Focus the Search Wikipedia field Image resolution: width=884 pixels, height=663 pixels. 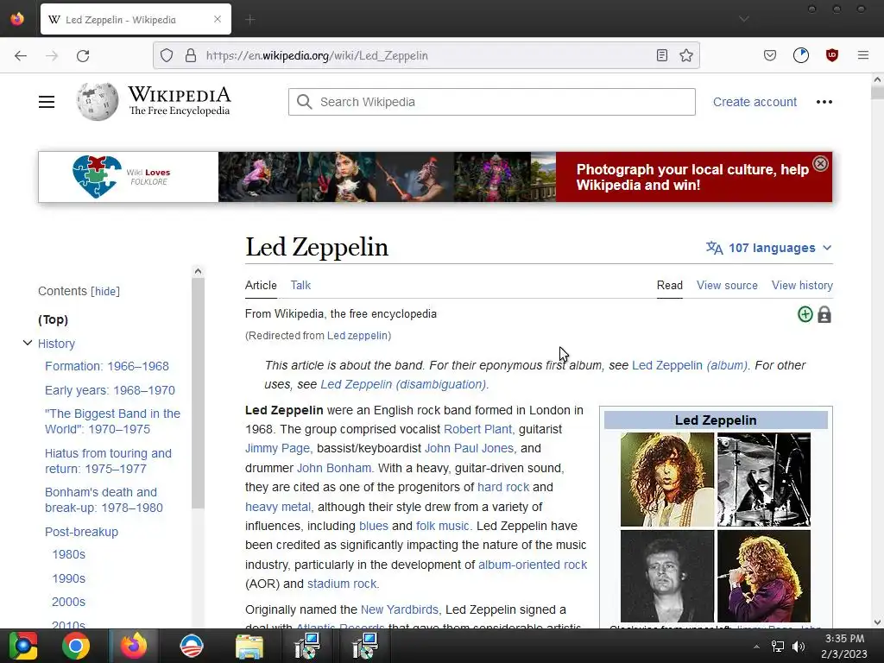491,102
